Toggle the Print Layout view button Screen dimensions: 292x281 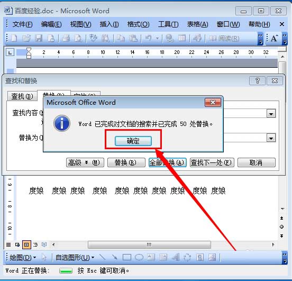[x=26, y=244]
